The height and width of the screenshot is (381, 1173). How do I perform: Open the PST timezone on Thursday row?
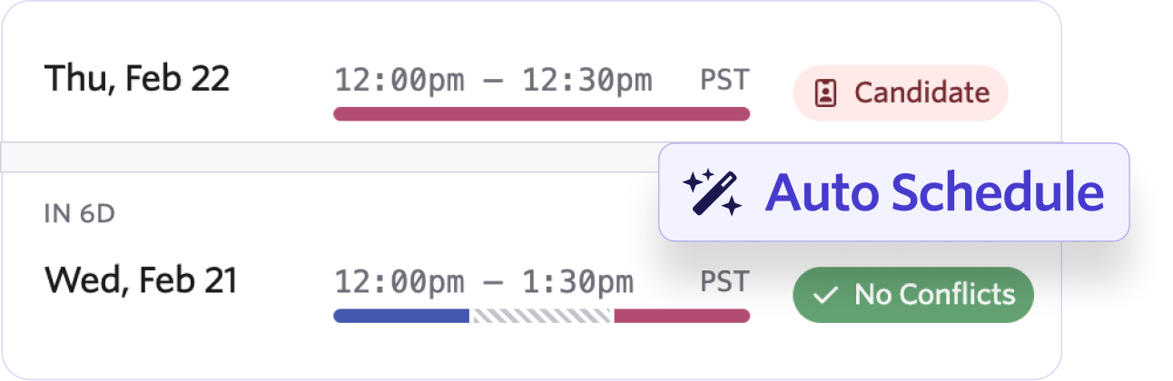724,80
